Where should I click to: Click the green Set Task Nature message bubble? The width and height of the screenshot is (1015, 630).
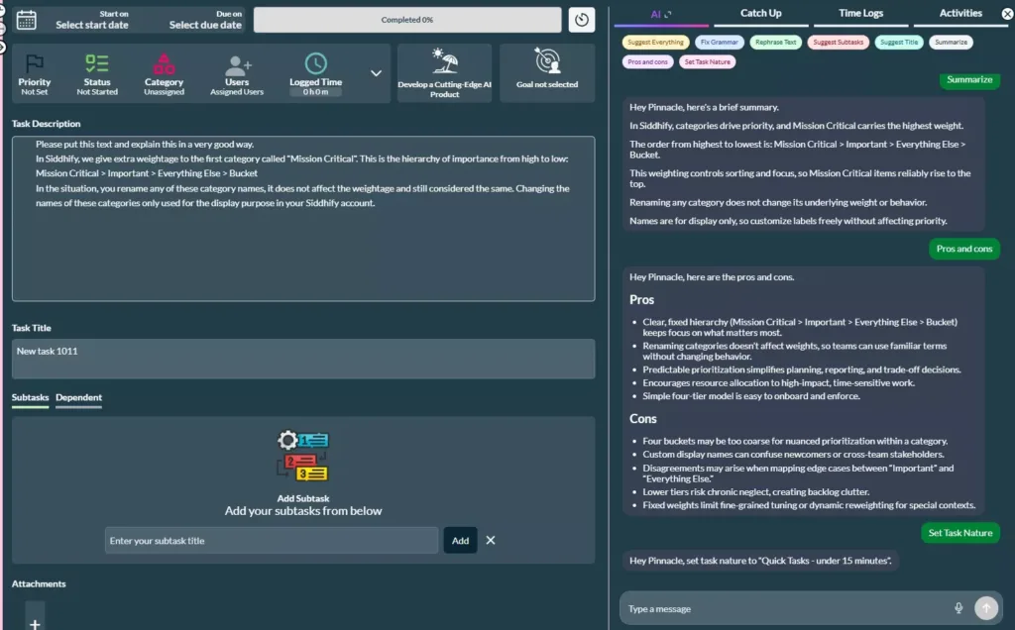tap(959, 533)
